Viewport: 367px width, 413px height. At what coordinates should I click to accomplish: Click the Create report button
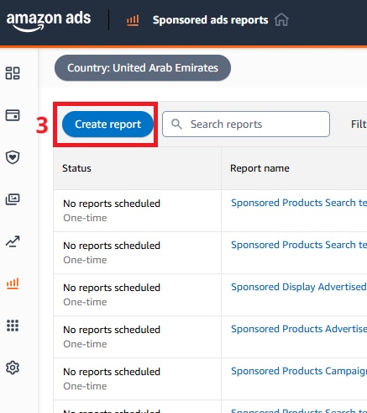pos(107,124)
